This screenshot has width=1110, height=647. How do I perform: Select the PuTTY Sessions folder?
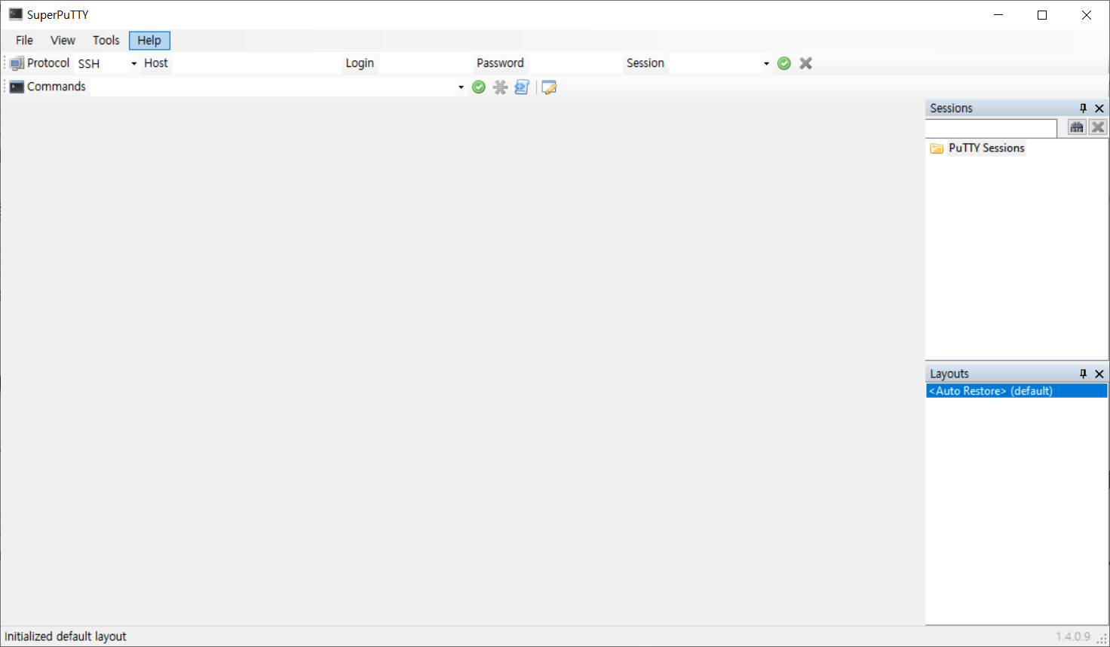point(986,148)
